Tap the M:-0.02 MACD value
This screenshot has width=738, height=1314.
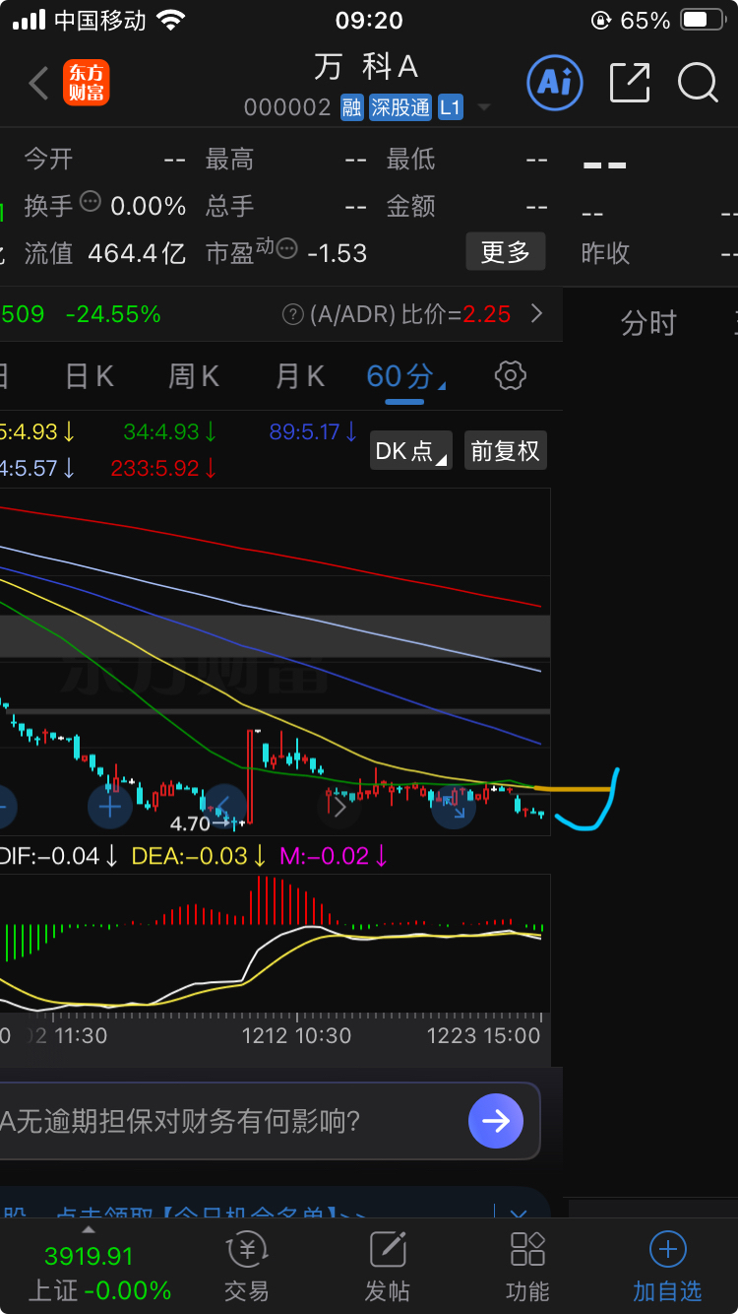coord(335,856)
